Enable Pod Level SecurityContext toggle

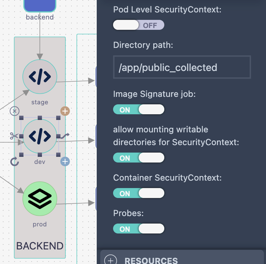click(138, 25)
